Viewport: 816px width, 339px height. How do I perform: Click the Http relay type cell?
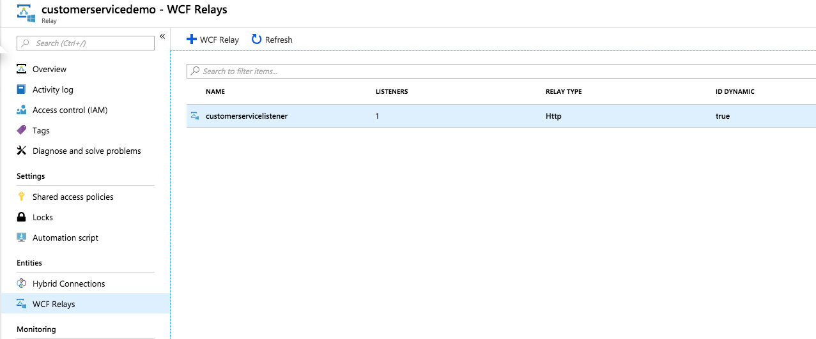tap(553, 116)
